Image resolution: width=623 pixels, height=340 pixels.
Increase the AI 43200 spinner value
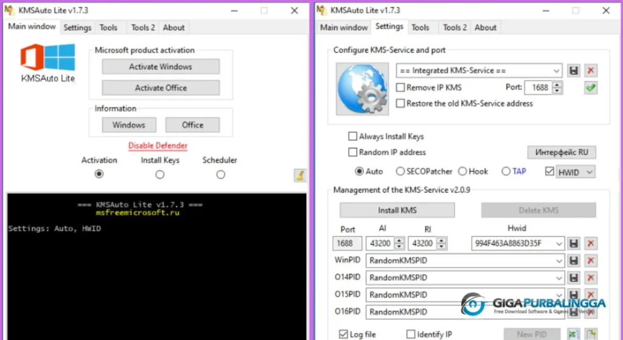(x=399, y=240)
